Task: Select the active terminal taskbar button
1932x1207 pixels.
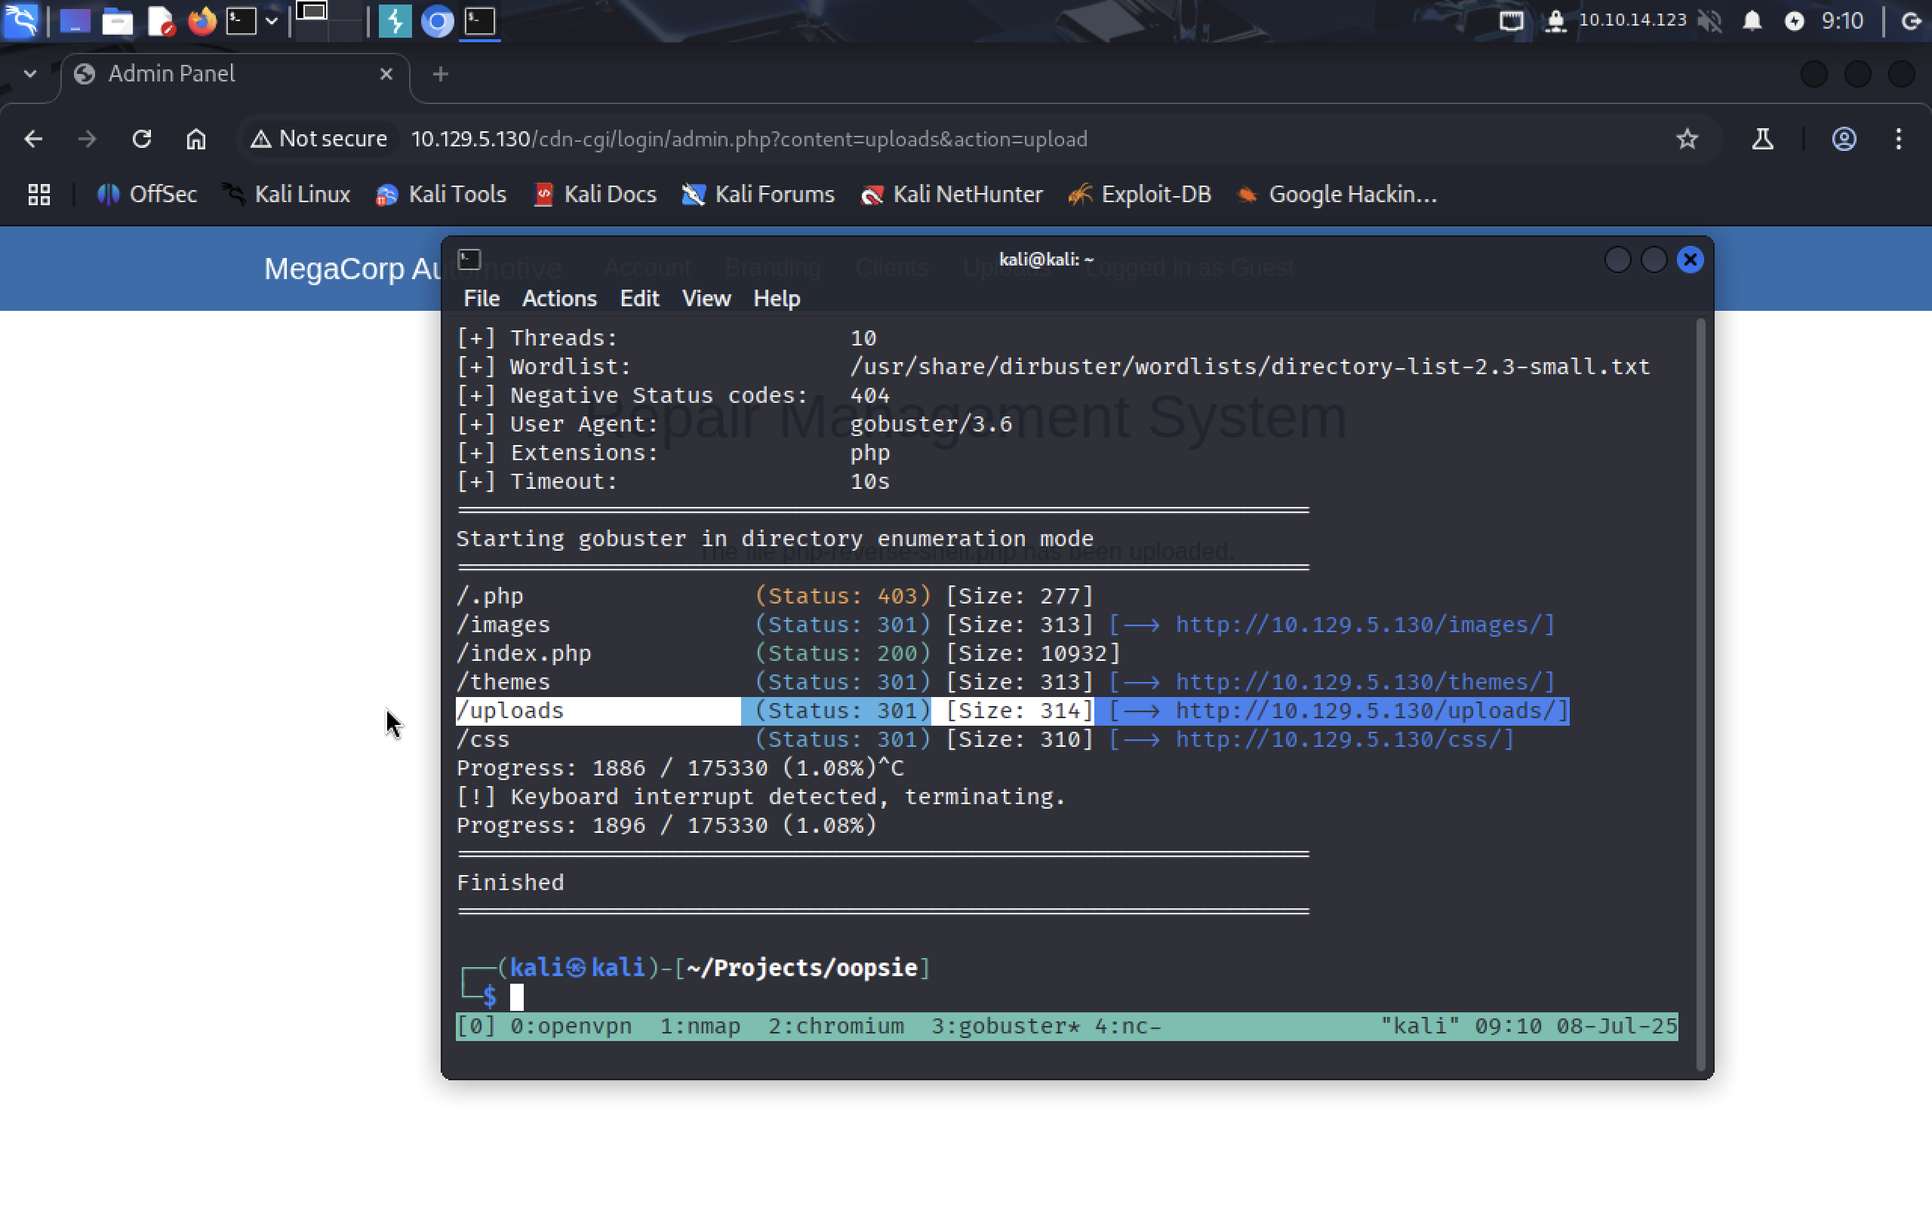Action: (x=480, y=22)
